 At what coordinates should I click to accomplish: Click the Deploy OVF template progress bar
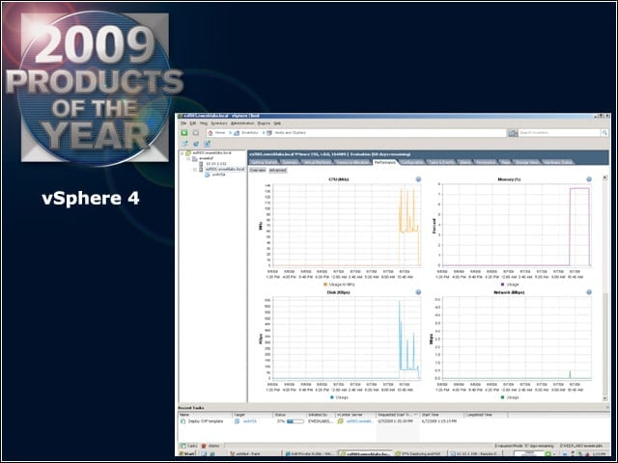295,422
